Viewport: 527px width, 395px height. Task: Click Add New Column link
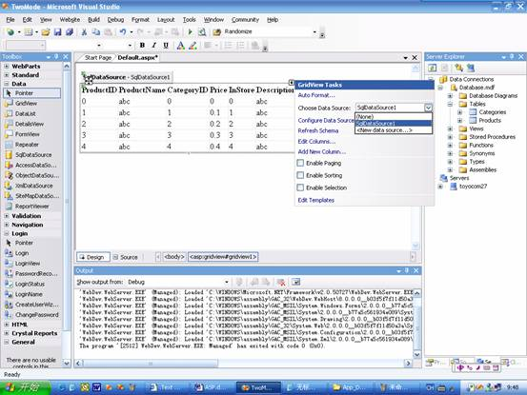322,151
